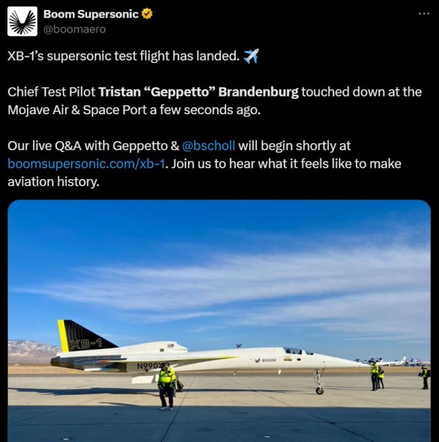Click the airplane emoji after 'landed'
This screenshot has width=439, height=442.
click(x=251, y=56)
